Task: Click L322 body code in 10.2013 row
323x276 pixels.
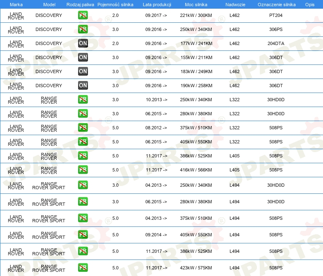Action: (x=235, y=99)
